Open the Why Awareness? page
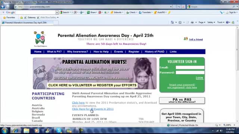The height and width of the screenshot is (134, 239). [77, 52]
